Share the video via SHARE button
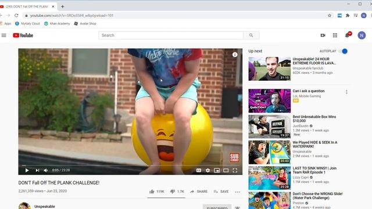 199,191
